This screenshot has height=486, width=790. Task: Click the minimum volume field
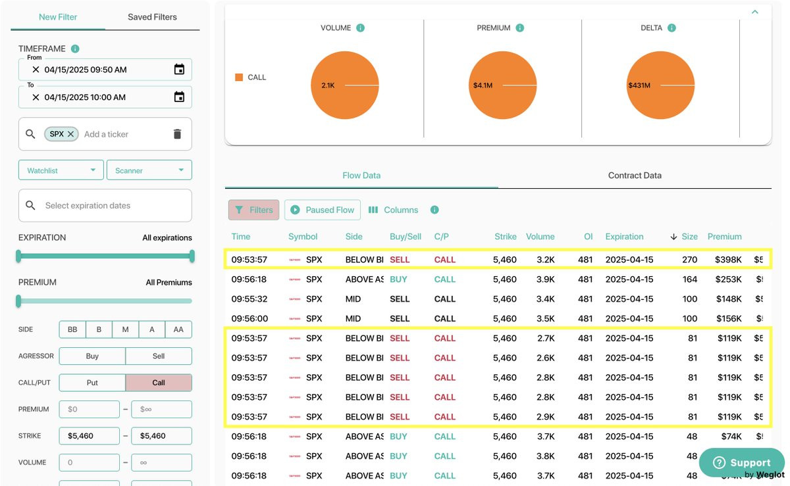89,462
